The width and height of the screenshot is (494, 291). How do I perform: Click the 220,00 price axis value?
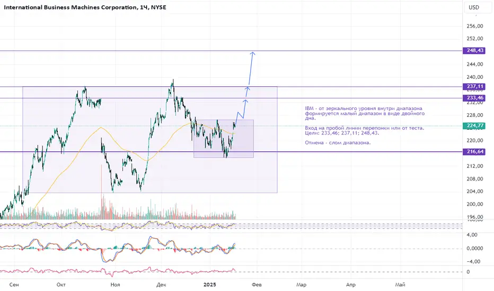[x=475, y=141]
